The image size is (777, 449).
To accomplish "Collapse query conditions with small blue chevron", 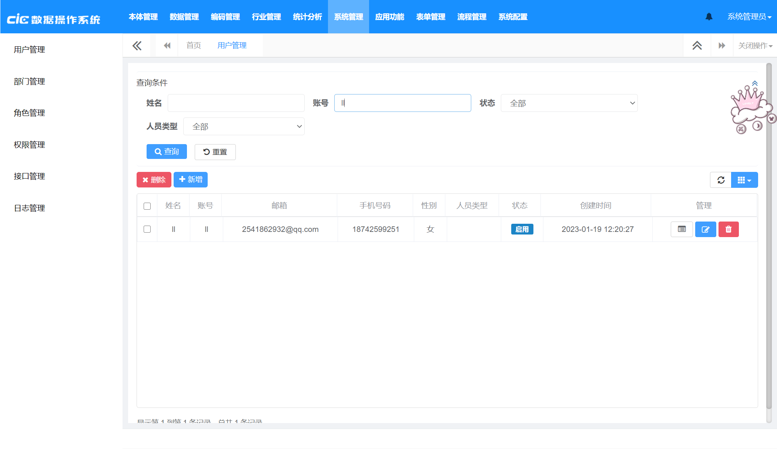I will tap(755, 83).
